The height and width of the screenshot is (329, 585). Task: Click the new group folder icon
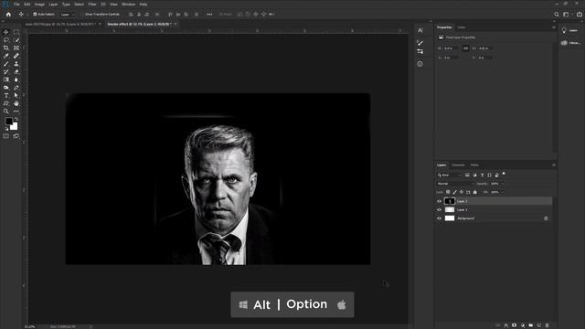[x=530, y=325]
